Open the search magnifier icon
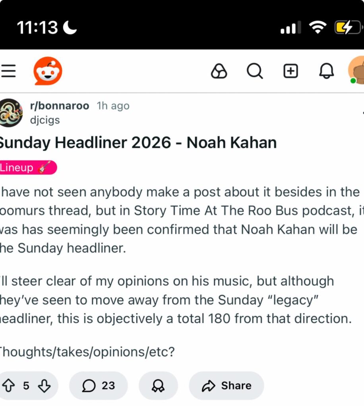This screenshot has width=364, height=406. (x=254, y=71)
